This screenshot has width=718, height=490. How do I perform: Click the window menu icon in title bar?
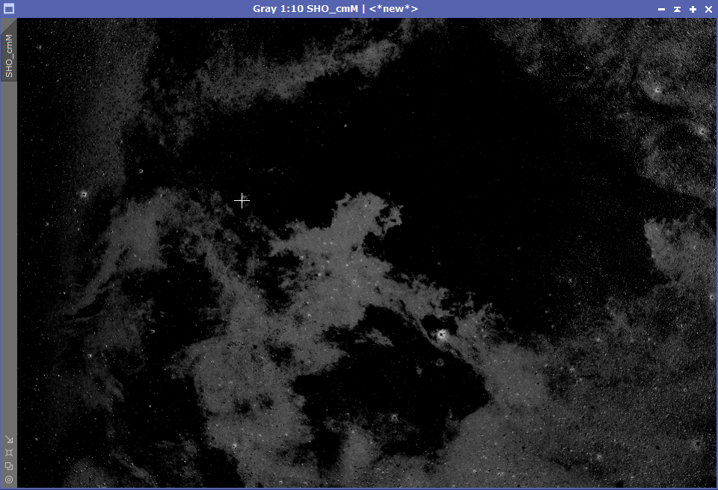9,9
